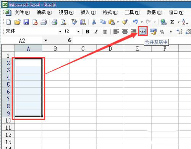
Task: Apply Percent style icon
Action: click(x=162, y=32)
